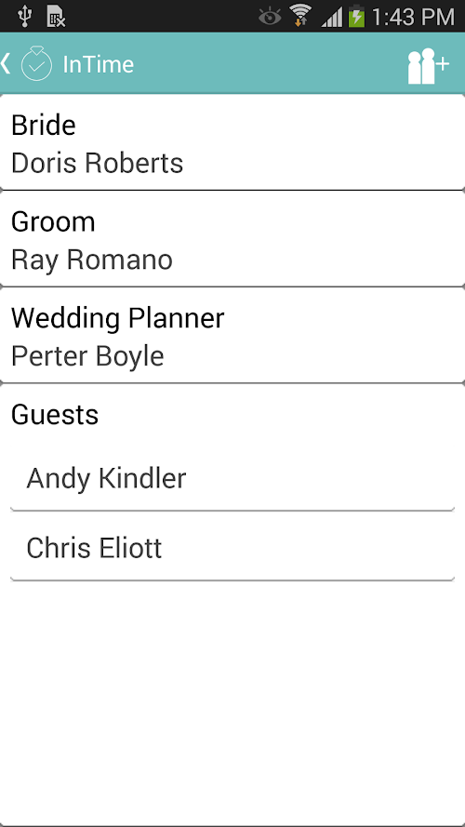Select Perter Boyle name

click(87, 356)
